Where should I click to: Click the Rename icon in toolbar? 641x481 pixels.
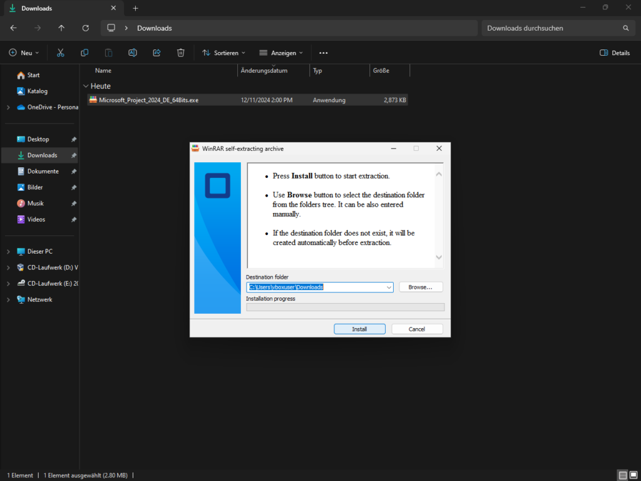click(133, 53)
